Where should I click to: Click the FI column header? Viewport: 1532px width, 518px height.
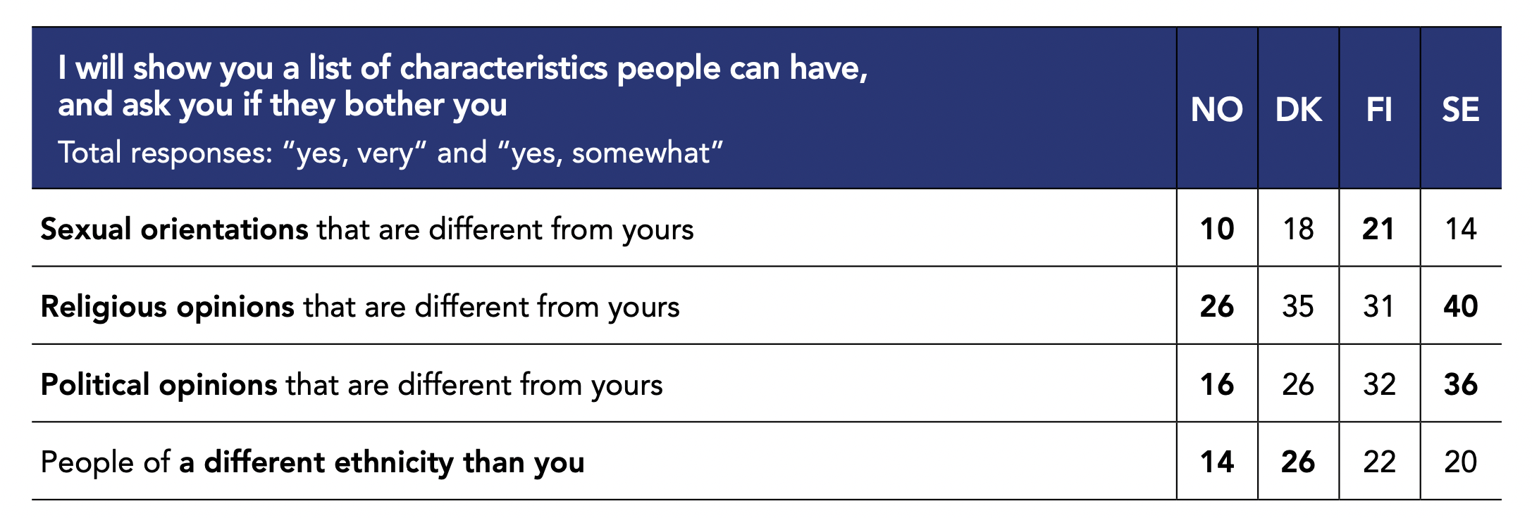pyautogui.click(x=1379, y=110)
